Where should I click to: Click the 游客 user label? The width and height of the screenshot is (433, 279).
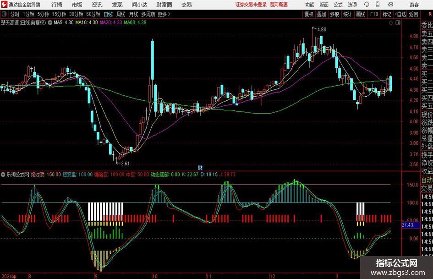pyautogui.click(x=414, y=5)
